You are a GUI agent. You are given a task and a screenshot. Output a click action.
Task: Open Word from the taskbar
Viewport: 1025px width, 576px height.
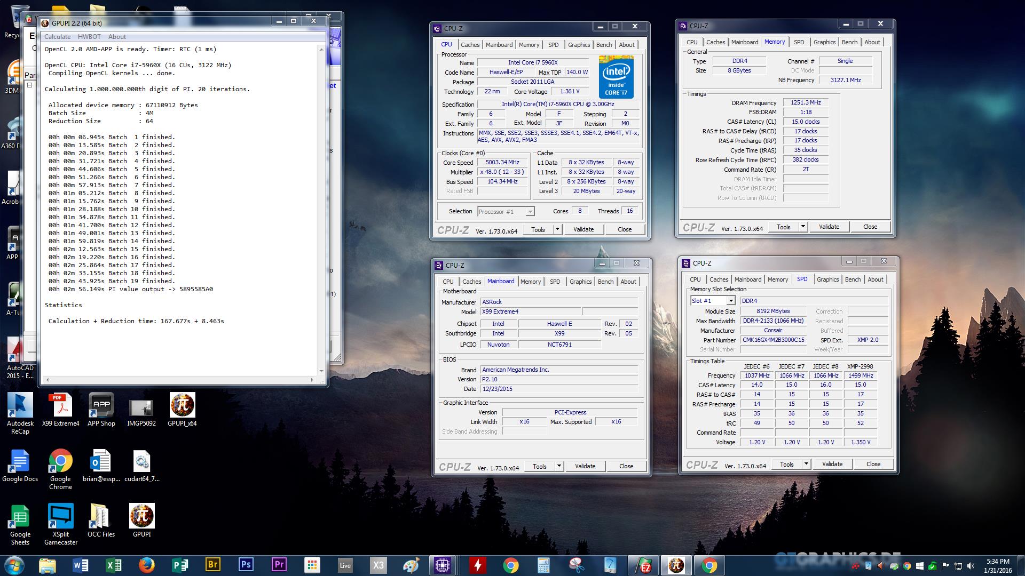pyautogui.click(x=81, y=565)
